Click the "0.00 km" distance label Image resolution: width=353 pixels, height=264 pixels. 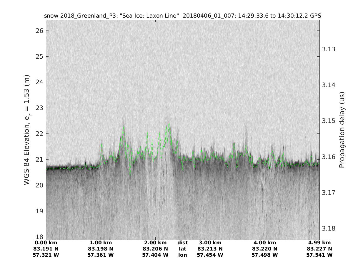pos(46,243)
